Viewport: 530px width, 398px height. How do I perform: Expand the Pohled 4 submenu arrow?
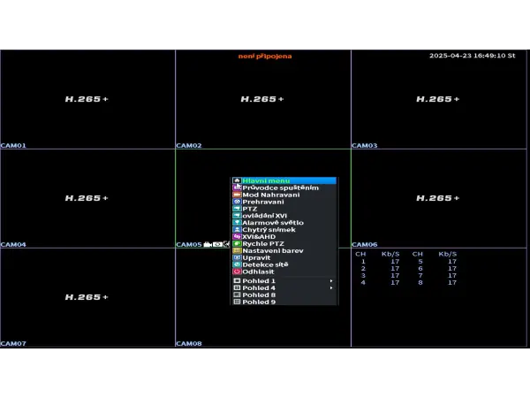pyautogui.click(x=331, y=288)
